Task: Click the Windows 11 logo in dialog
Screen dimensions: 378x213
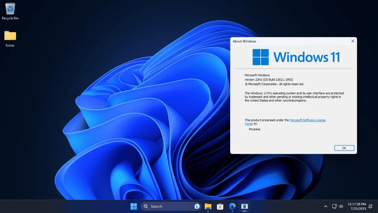Action: pos(296,57)
